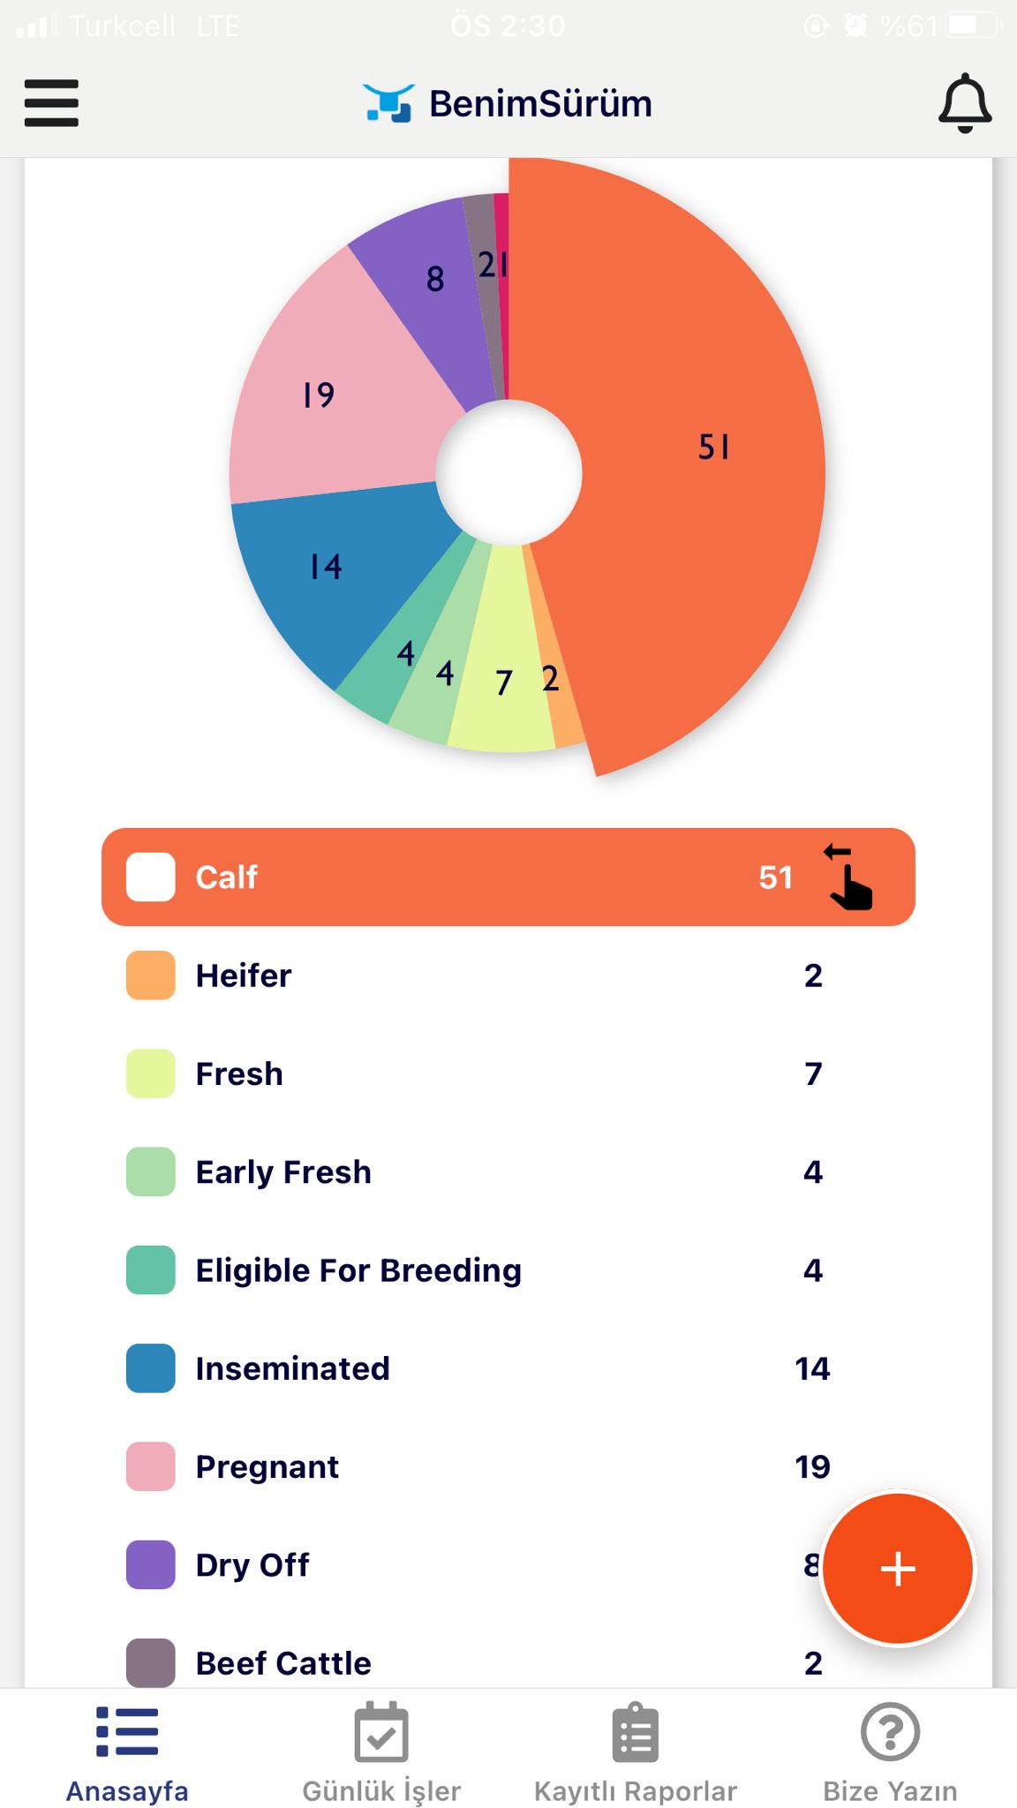Tap the orange plus add button
This screenshot has height=1808, width=1017.
pos(897,1569)
